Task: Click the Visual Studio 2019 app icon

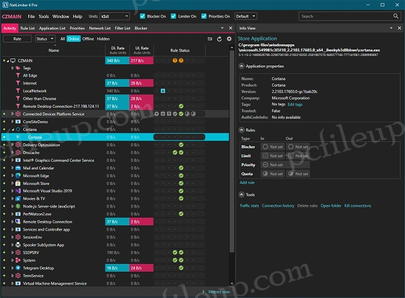Action: pyautogui.click(x=18, y=191)
